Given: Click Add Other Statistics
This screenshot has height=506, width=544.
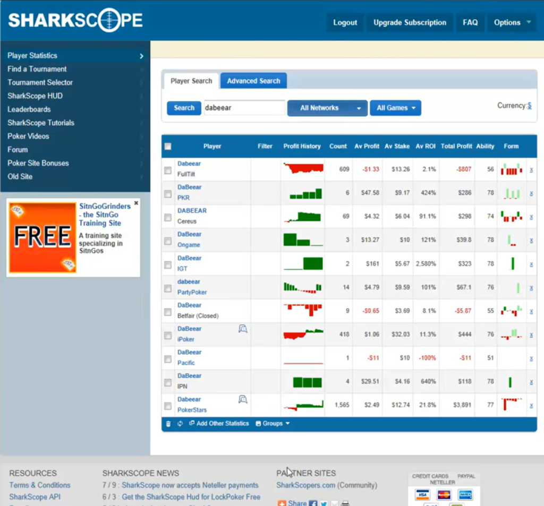Looking at the screenshot, I should (219, 424).
